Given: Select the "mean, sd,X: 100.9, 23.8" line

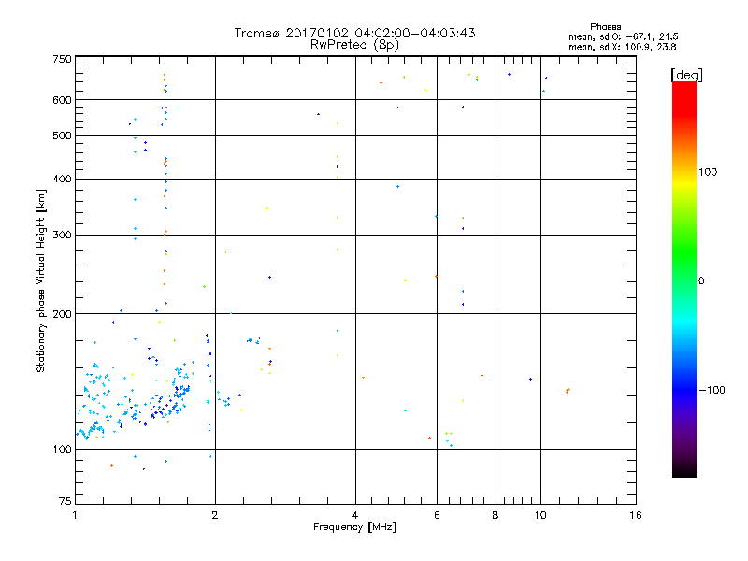Looking at the screenshot, I should tap(622, 47).
